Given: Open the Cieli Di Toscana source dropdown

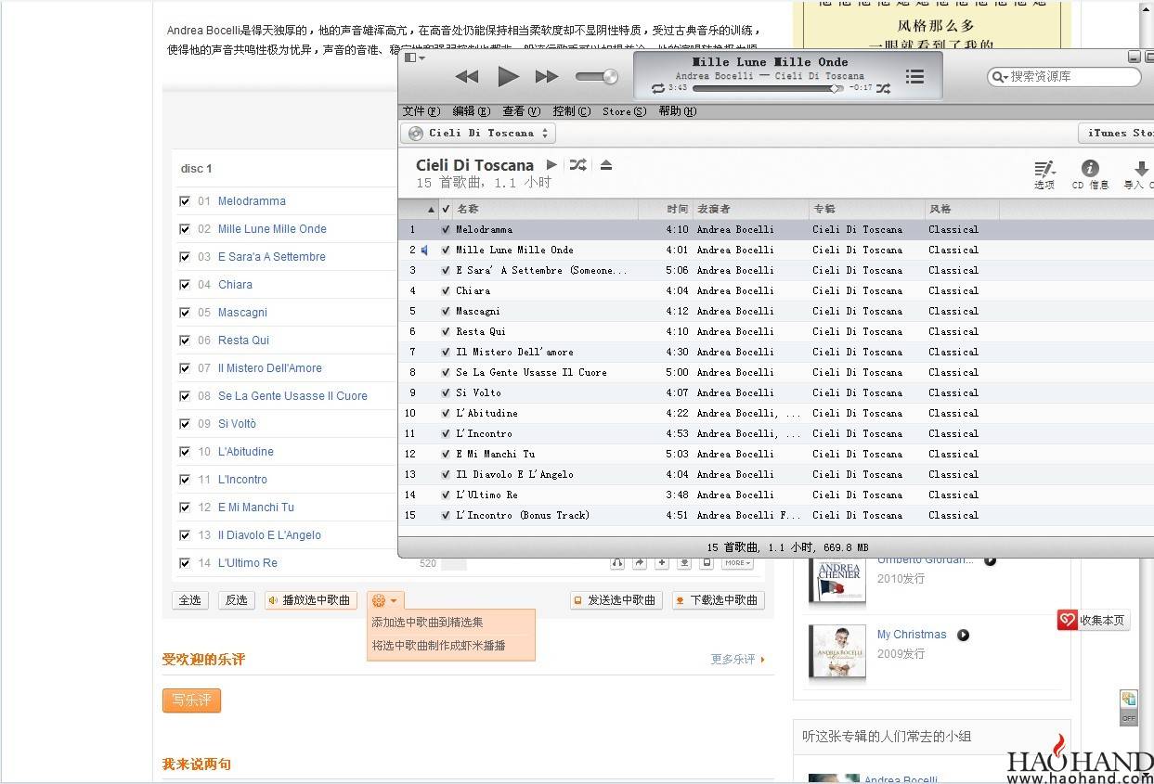Looking at the screenshot, I should pyautogui.click(x=478, y=134).
